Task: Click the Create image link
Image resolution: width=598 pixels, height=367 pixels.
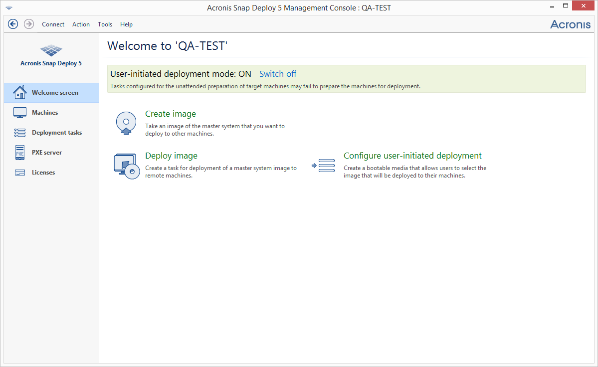Action: (171, 114)
